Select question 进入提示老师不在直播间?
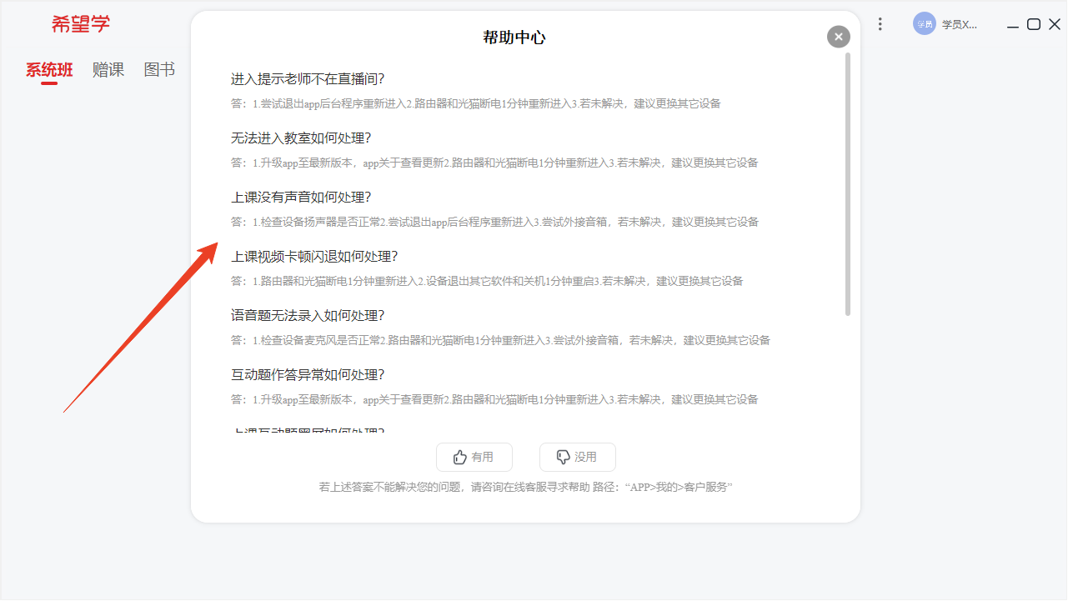Image resolution: width=1068 pixels, height=601 pixels. 308,79
